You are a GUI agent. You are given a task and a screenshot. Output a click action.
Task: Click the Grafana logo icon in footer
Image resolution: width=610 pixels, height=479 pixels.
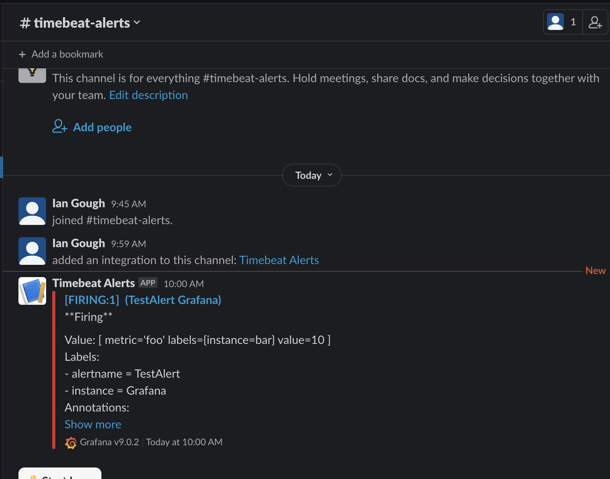[x=71, y=443]
